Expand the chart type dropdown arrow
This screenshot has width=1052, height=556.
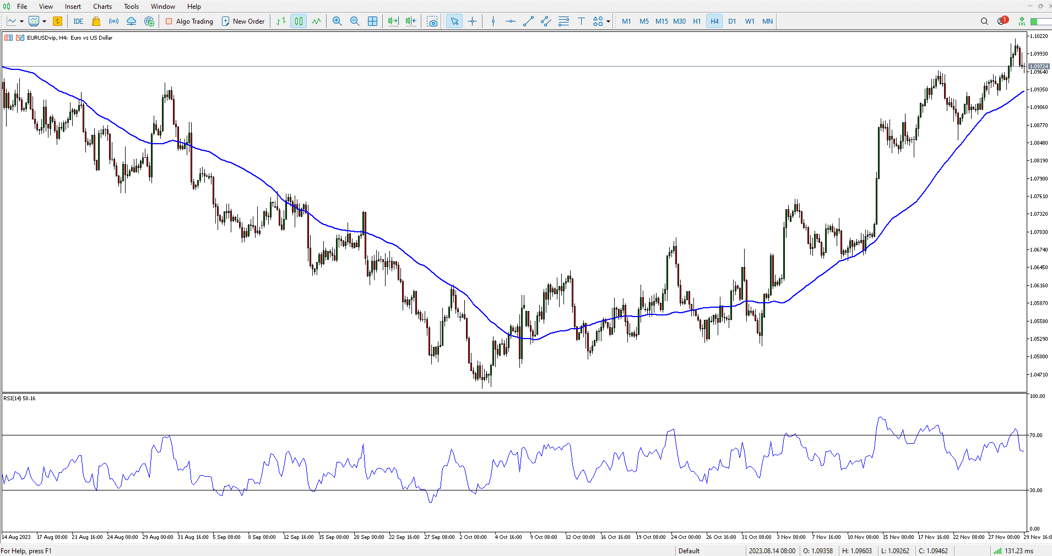click(x=21, y=21)
